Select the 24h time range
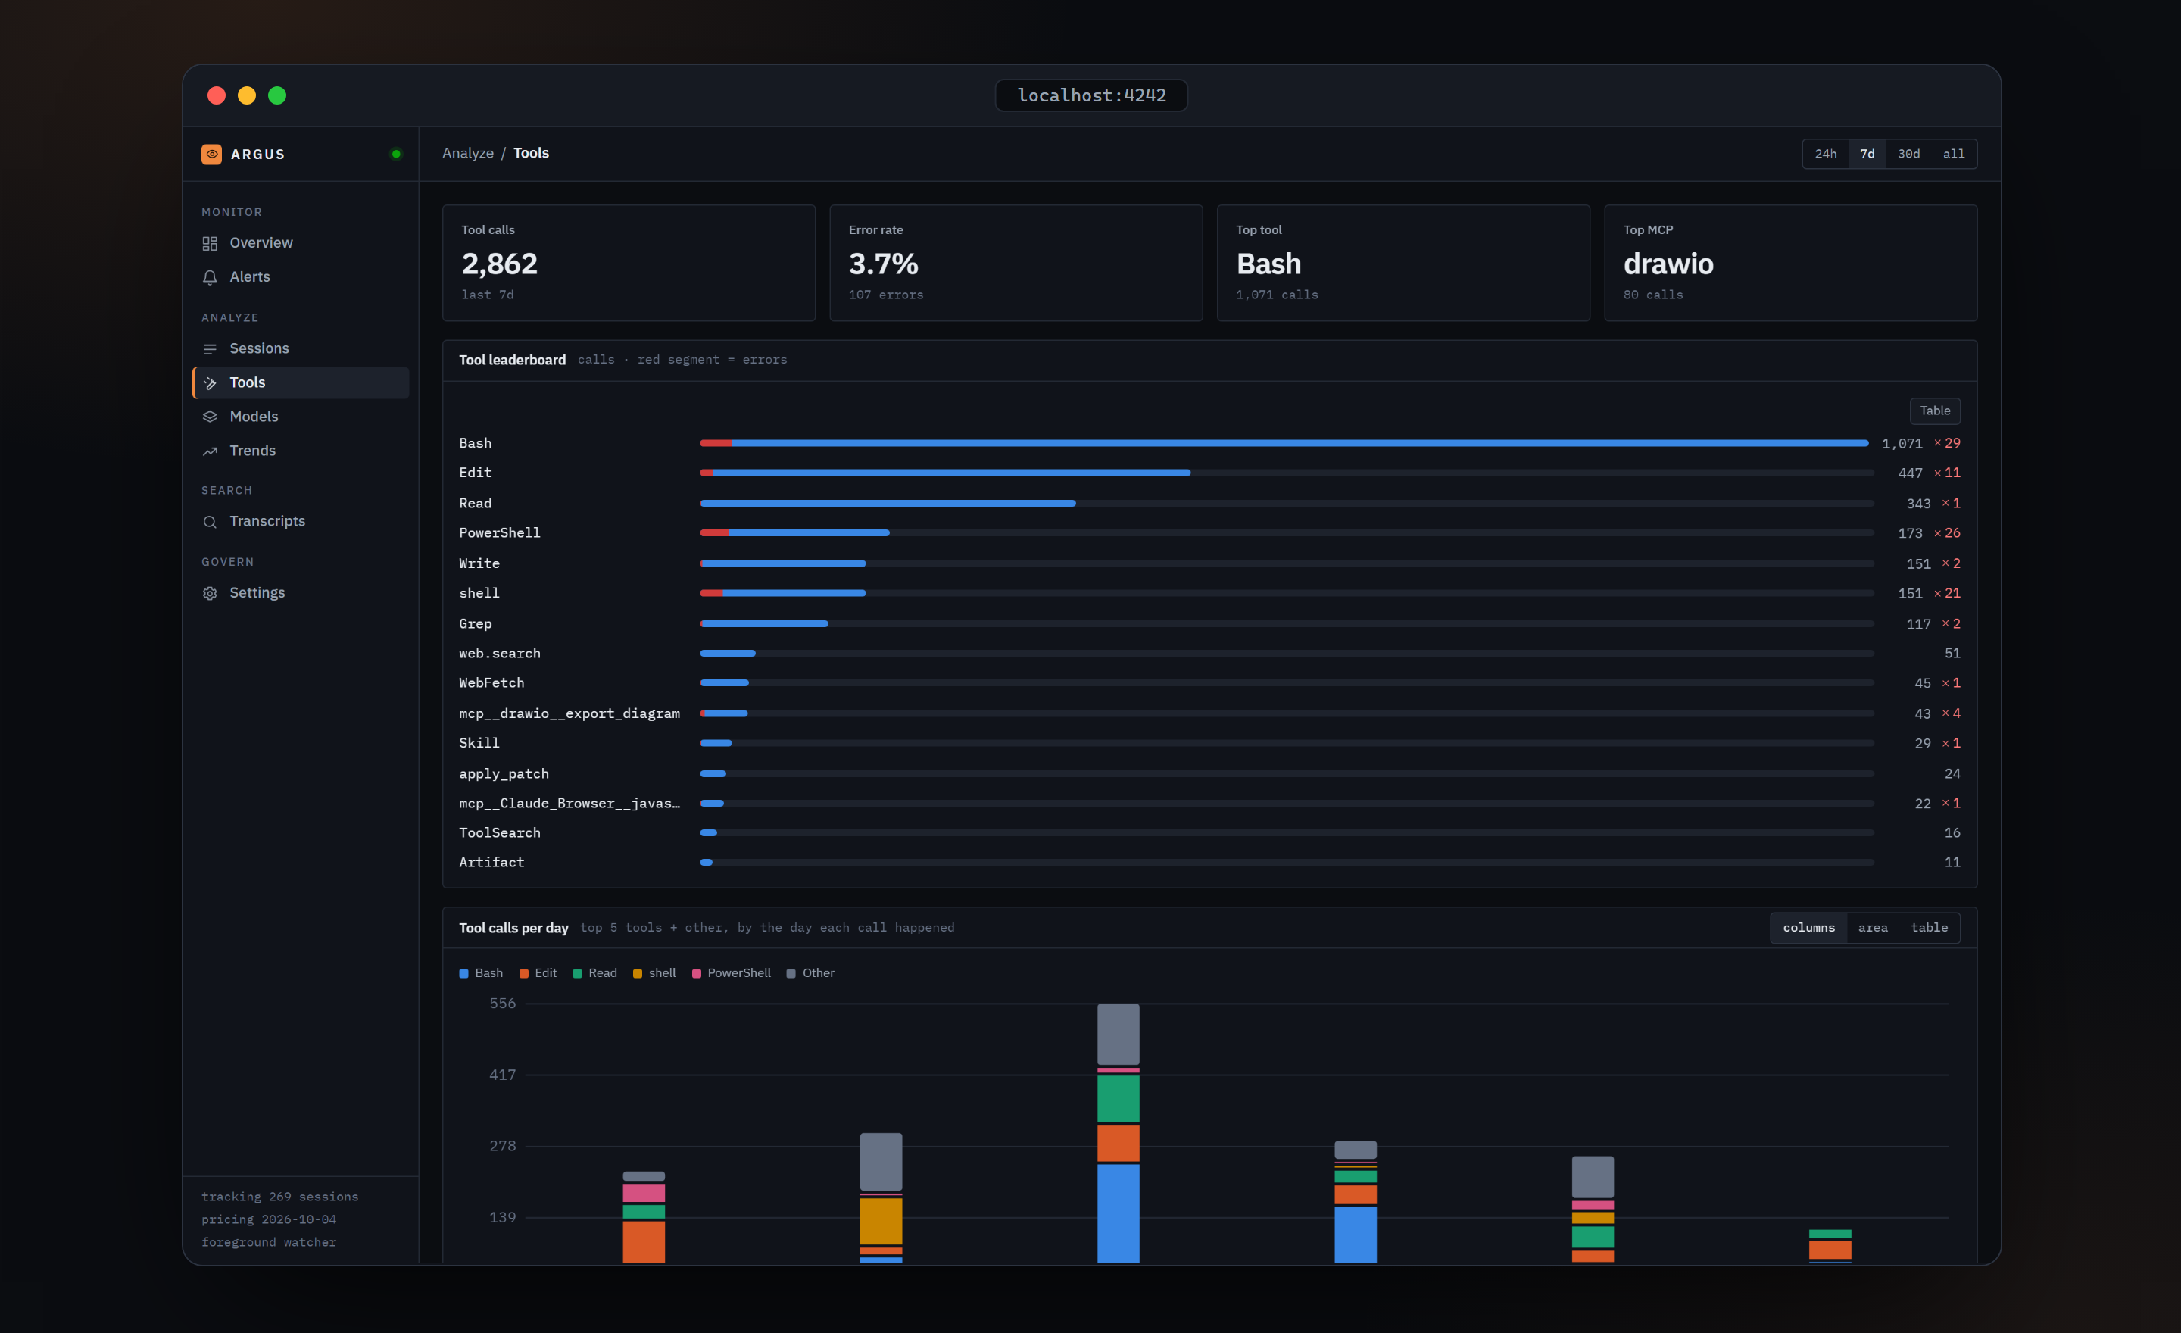2181x1333 pixels. [1825, 154]
